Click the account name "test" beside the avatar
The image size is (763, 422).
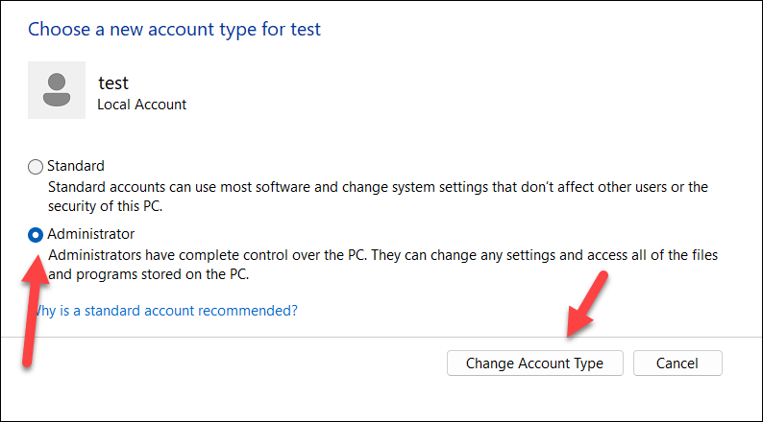point(113,82)
